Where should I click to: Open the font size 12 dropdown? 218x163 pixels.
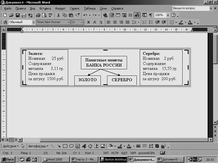(82, 22)
